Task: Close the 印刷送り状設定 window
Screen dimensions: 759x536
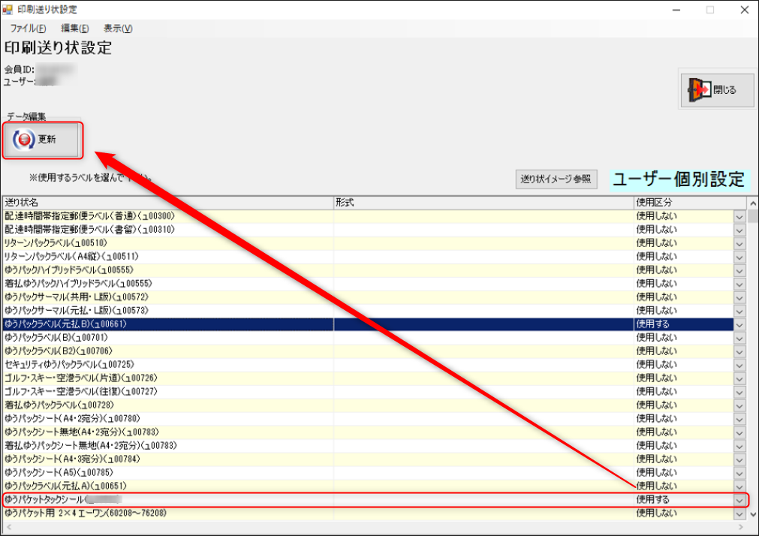Action: tap(745, 10)
